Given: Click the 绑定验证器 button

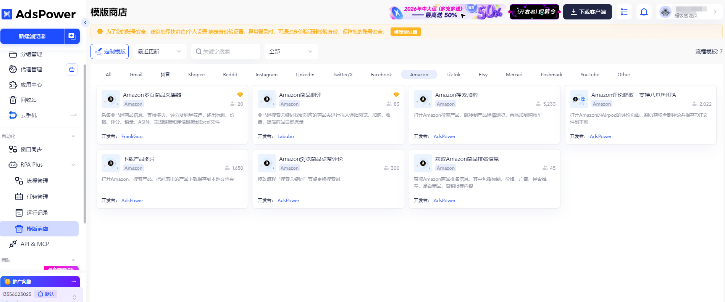Looking at the screenshot, I should pos(406,32).
